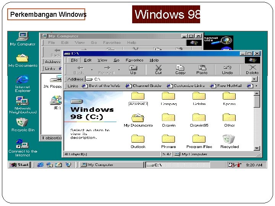This screenshot has width=275, height=206.
Task: Select the Compaq folder
Action: 168,99
